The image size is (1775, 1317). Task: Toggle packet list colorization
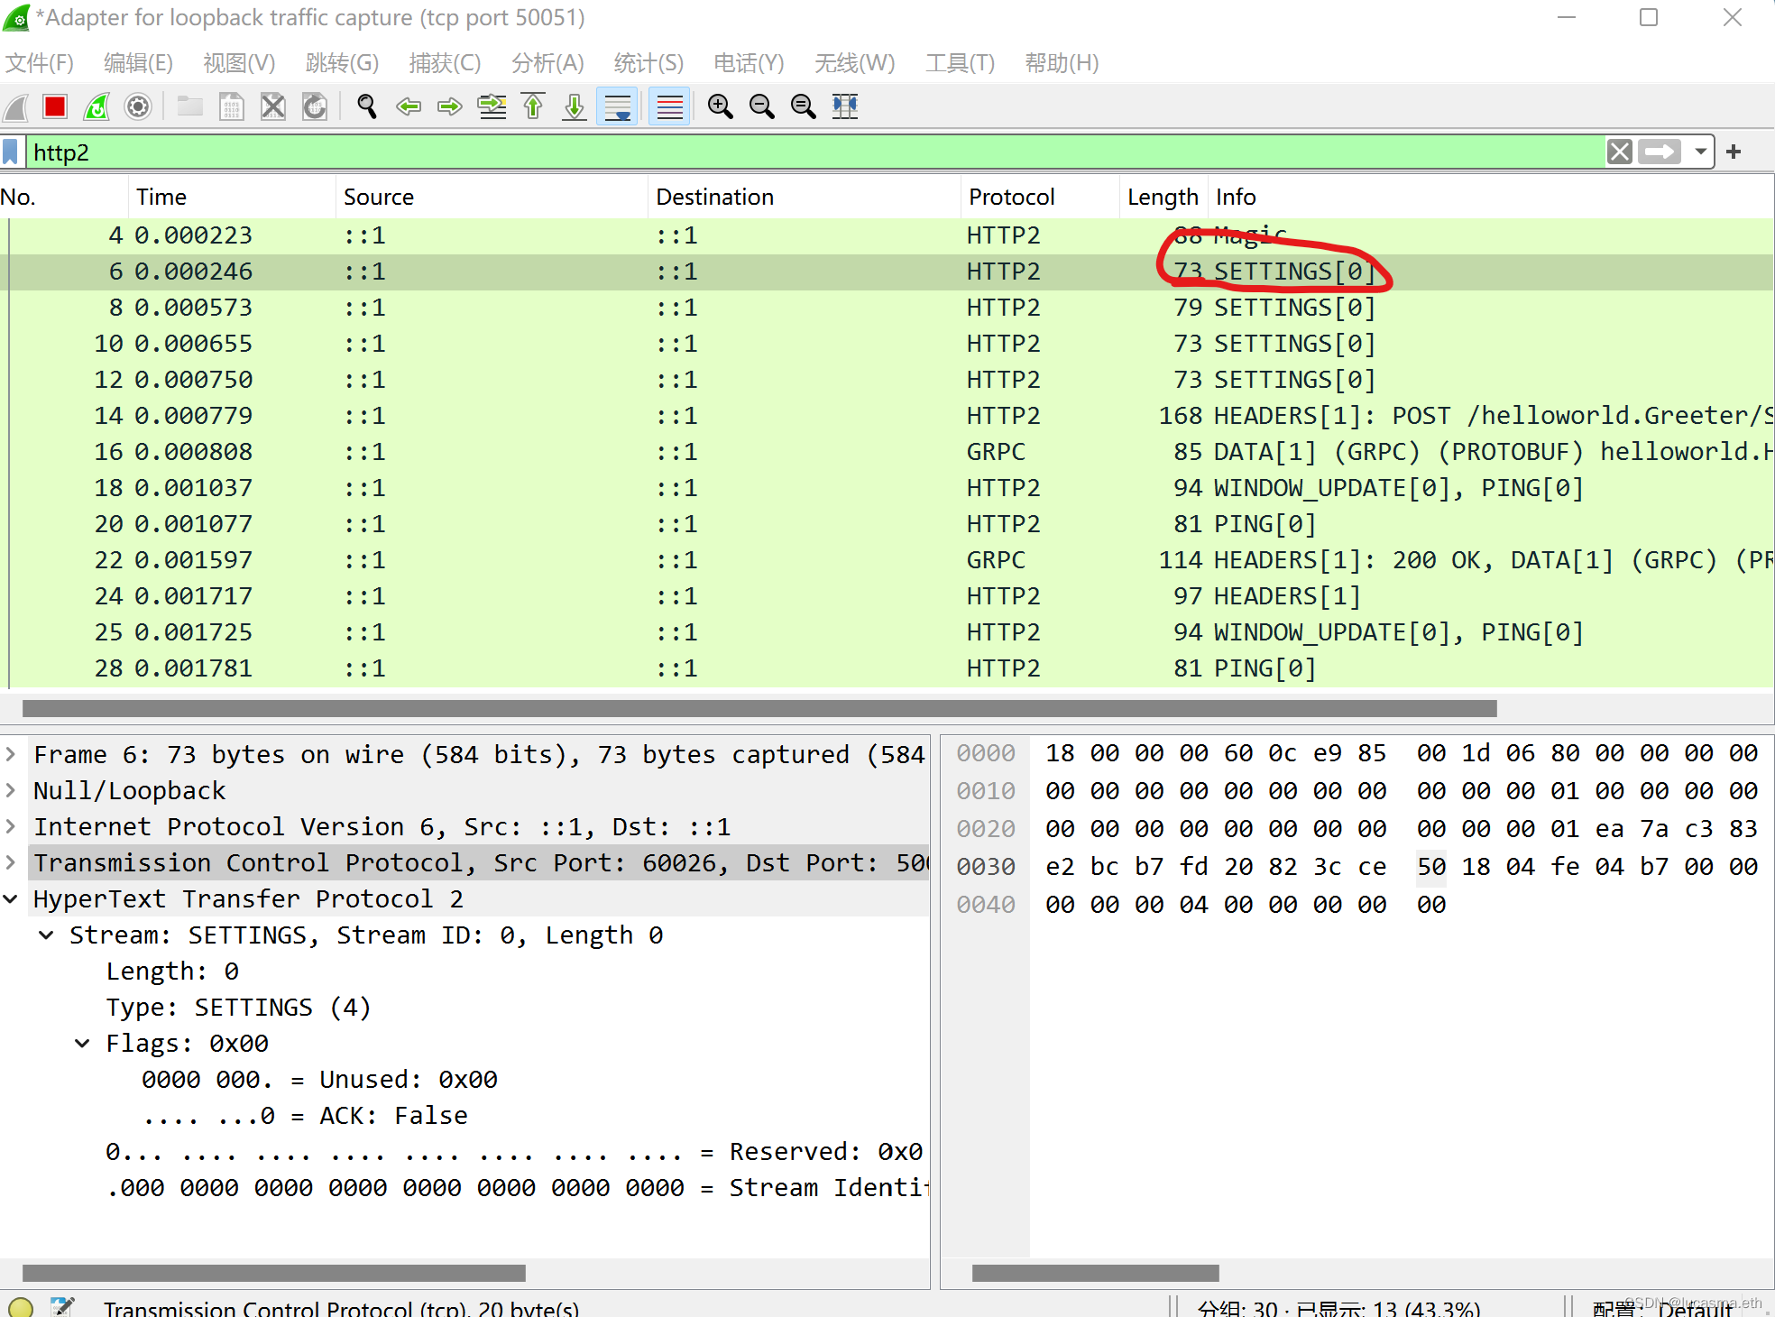tap(669, 107)
